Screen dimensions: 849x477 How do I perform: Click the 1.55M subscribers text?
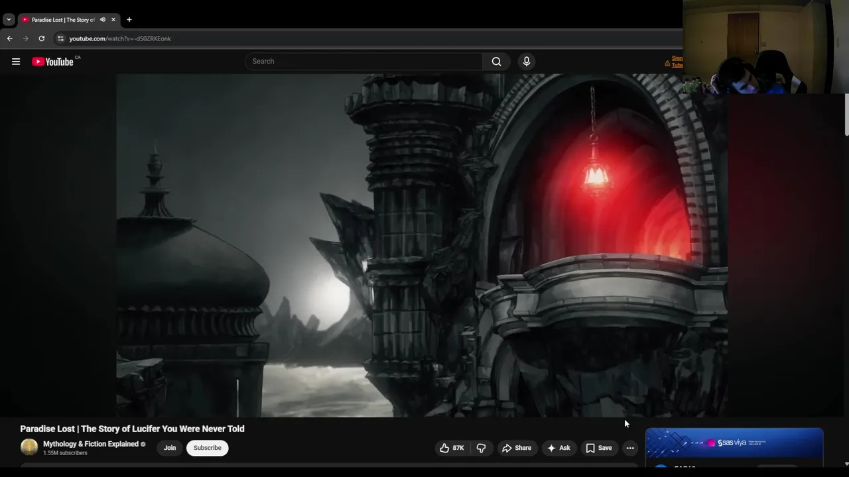point(65,453)
